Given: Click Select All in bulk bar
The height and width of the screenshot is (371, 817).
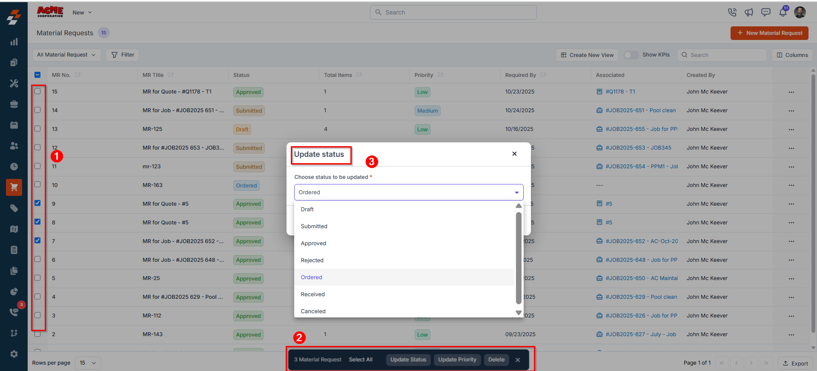Looking at the screenshot, I should (361, 360).
